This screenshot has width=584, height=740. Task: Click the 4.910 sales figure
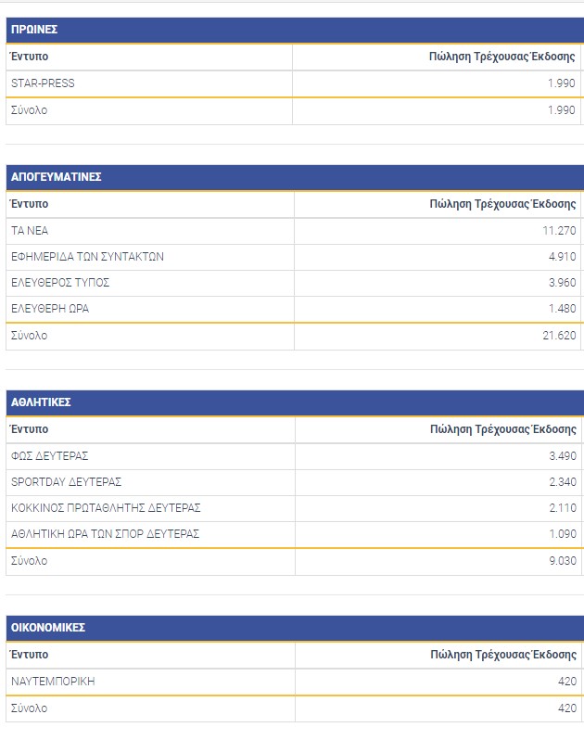click(x=562, y=256)
